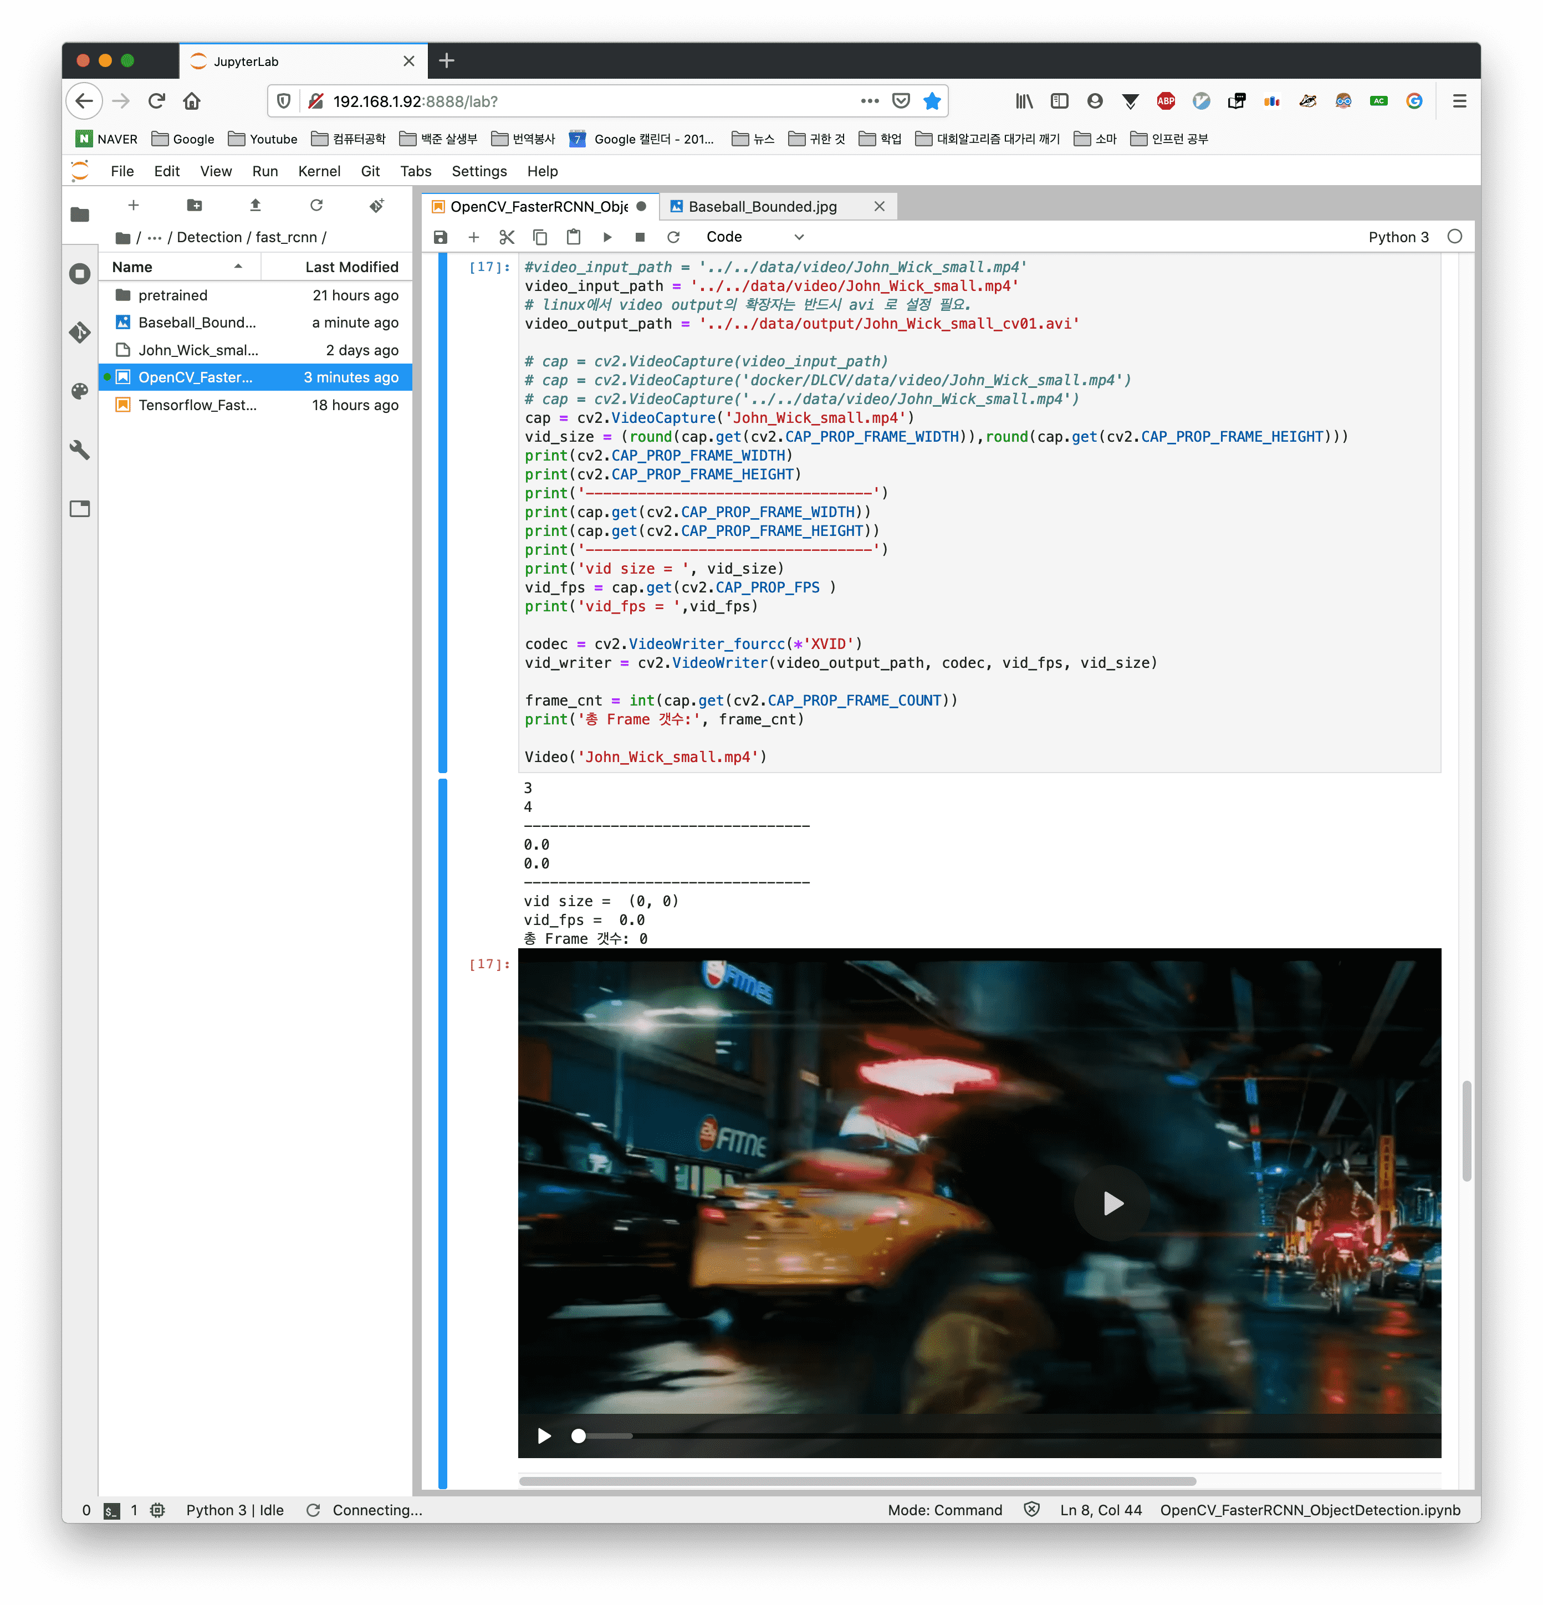The width and height of the screenshot is (1543, 1605).
Task: Cut selected cell with scissors icon
Action: 507,237
